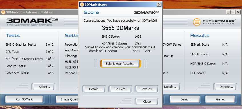This screenshot has width=242, height=109.
Task: Click the Filtering label in Settings
Action: [71, 56]
